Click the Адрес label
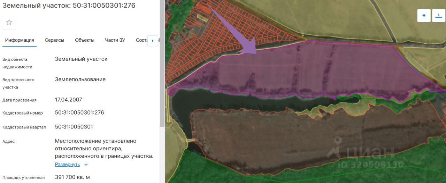The width and height of the screenshot is (446, 183). click(x=9, y=141)
